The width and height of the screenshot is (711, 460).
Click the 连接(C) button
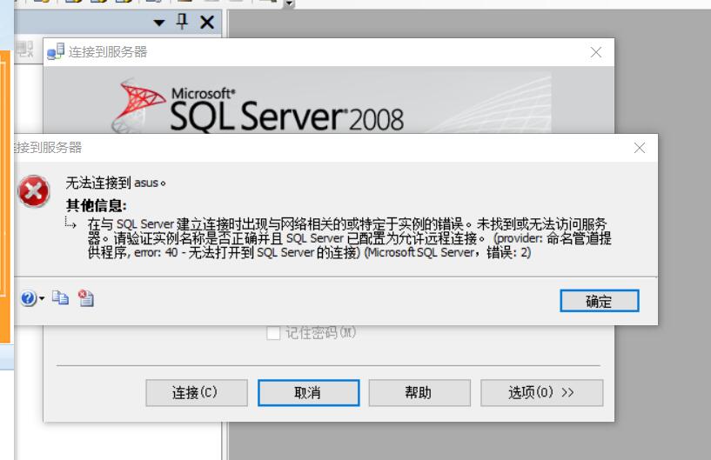(x=197, y=392)
